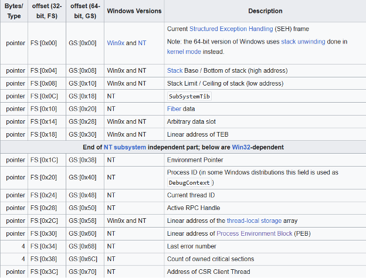Click the Environment Pointer description
The width and height of the screenshot is (366, 278).
point(195,160)
